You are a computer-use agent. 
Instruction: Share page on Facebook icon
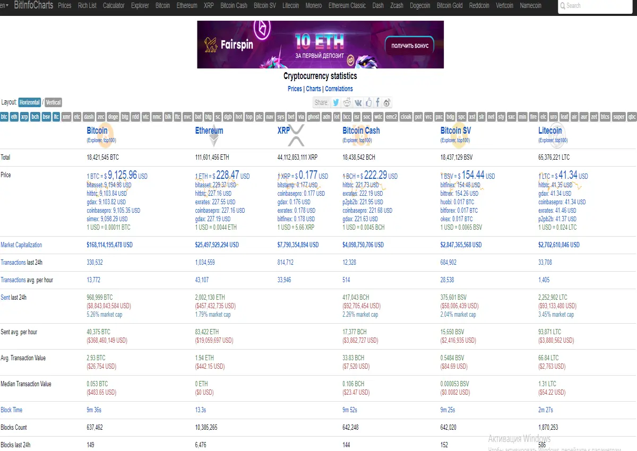point(377,103)
